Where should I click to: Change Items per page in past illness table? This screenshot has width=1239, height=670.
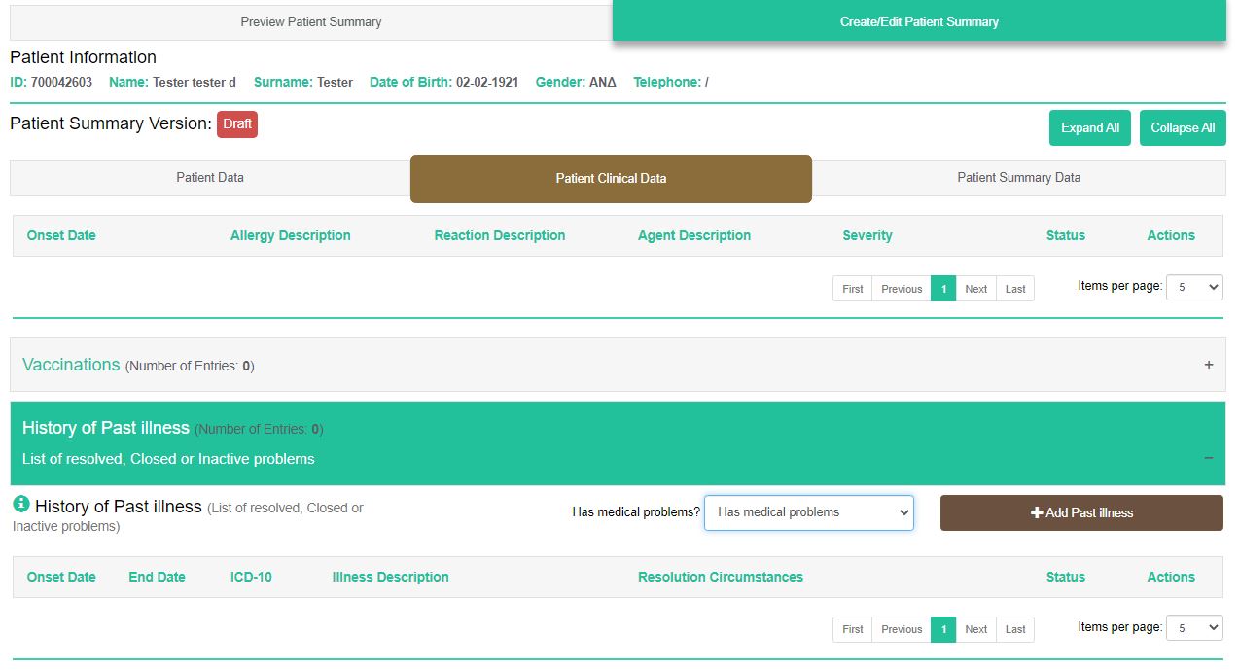[x=1193, y=628]
